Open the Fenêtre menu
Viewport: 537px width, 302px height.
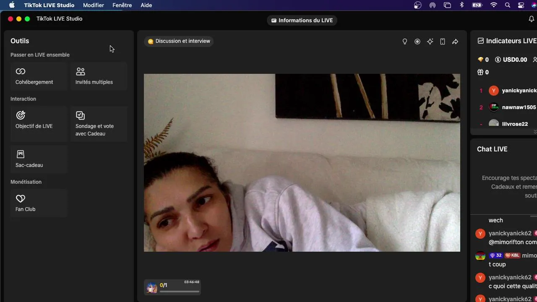point(122,5)
